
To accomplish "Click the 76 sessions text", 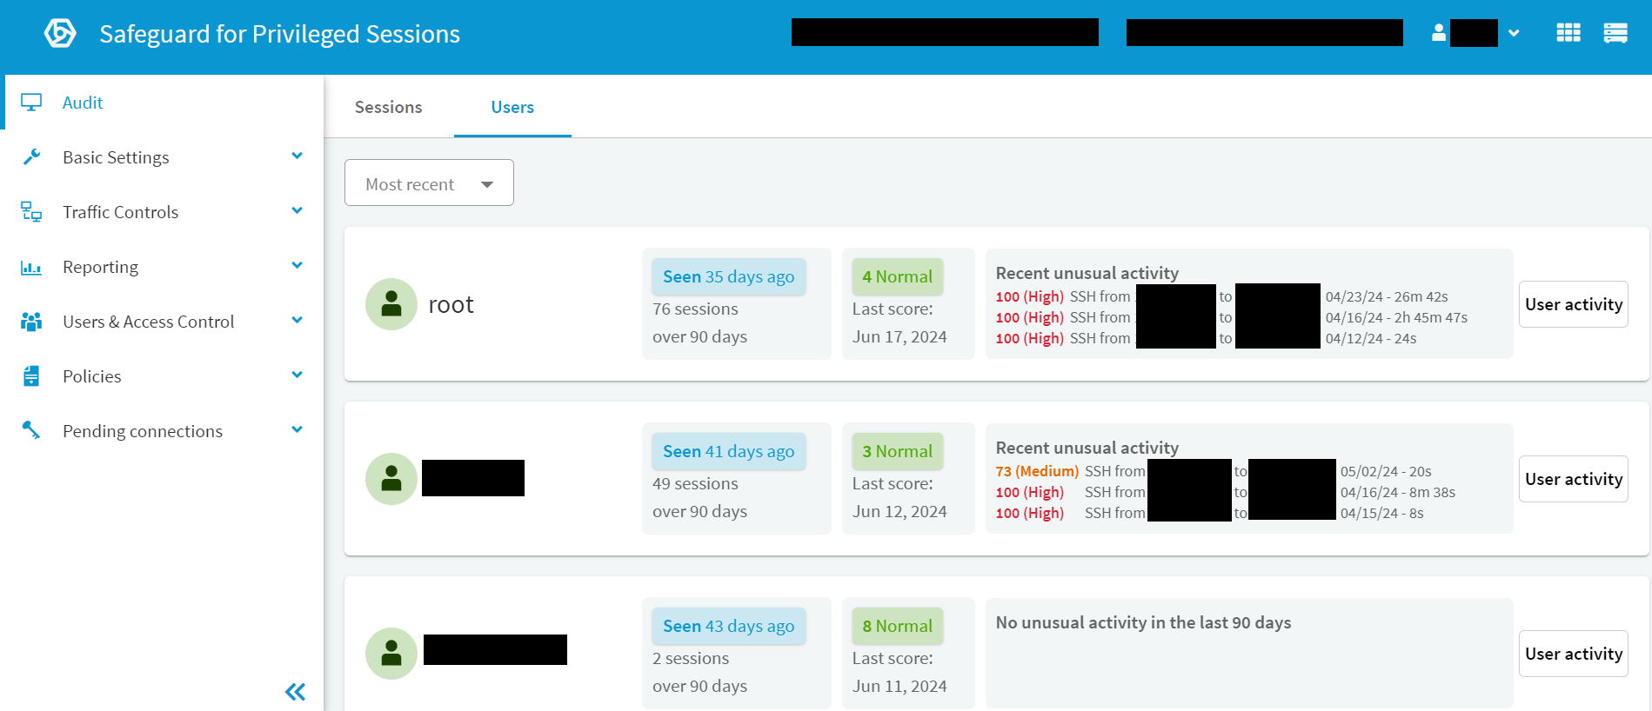I will tap(695, 309).
